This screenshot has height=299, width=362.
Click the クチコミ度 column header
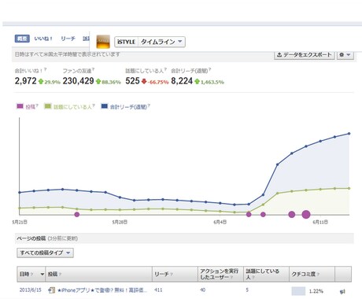312,274
